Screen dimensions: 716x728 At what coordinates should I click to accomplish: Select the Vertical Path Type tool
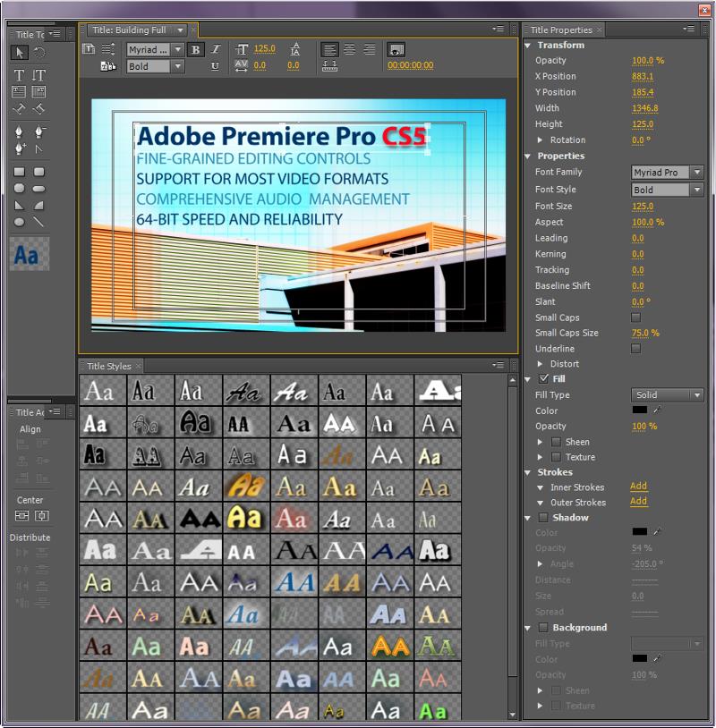(38, 108)
